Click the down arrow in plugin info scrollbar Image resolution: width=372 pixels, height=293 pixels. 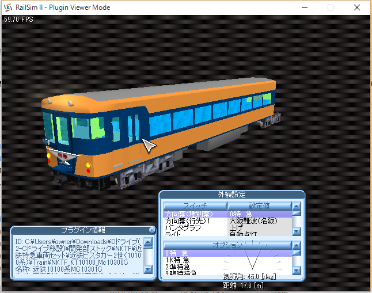[x=148, y=269]
